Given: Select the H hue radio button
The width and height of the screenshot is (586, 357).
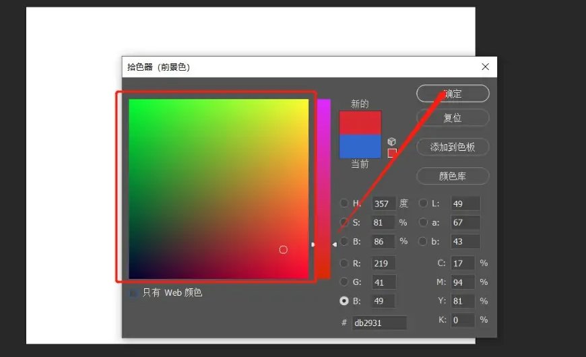Looking at the screenshot, I should click(x=344, y=203).
